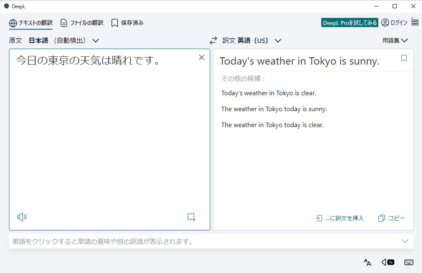Click the insert translation icon
This screenshot has height=273, width=422.
[x=319, y=218]
